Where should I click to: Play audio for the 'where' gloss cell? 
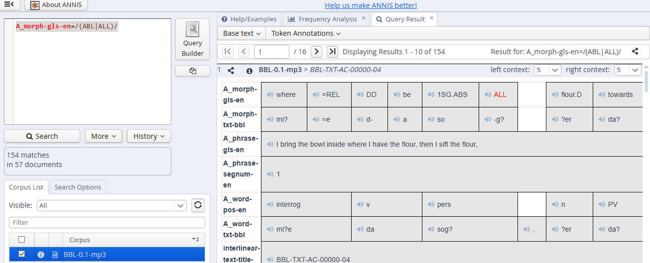click(269, 94)
